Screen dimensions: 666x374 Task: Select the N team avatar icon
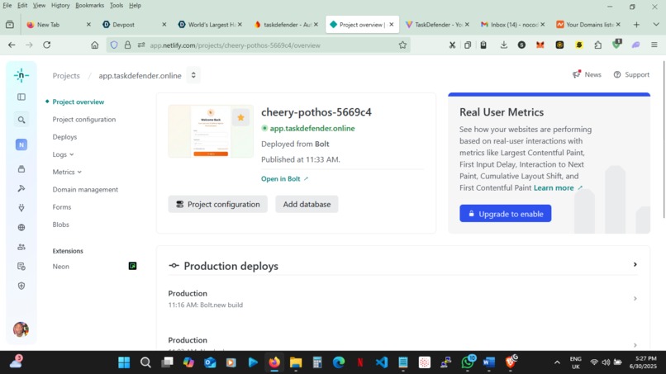21,144
